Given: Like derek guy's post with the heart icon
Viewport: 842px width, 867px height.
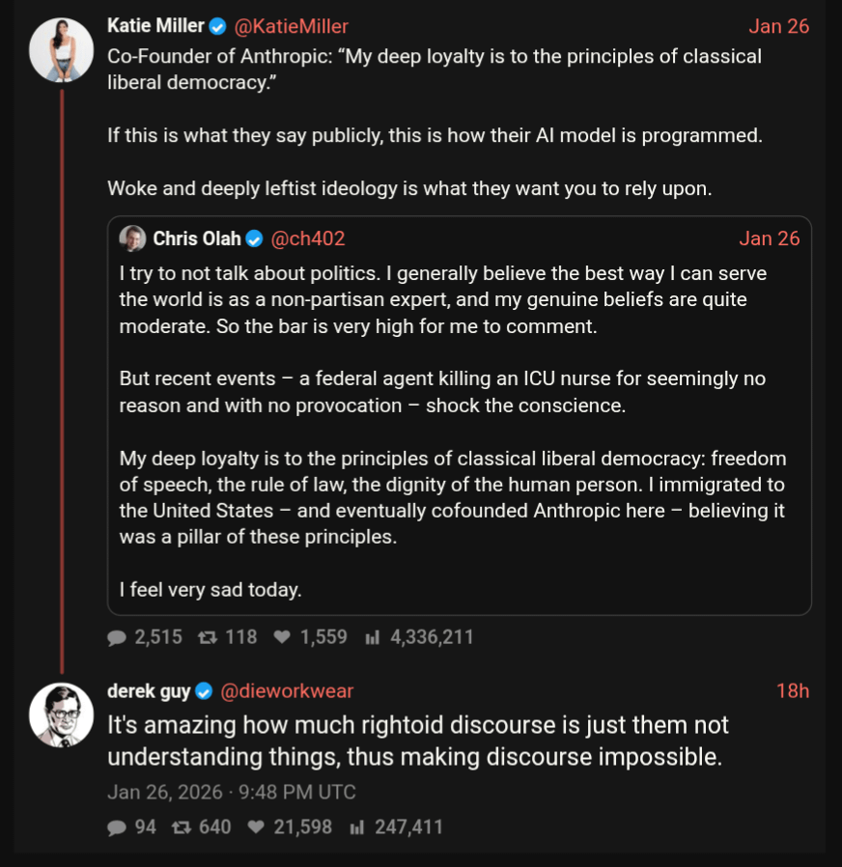Looking at the screenshot, I should (x=256, y=827).
